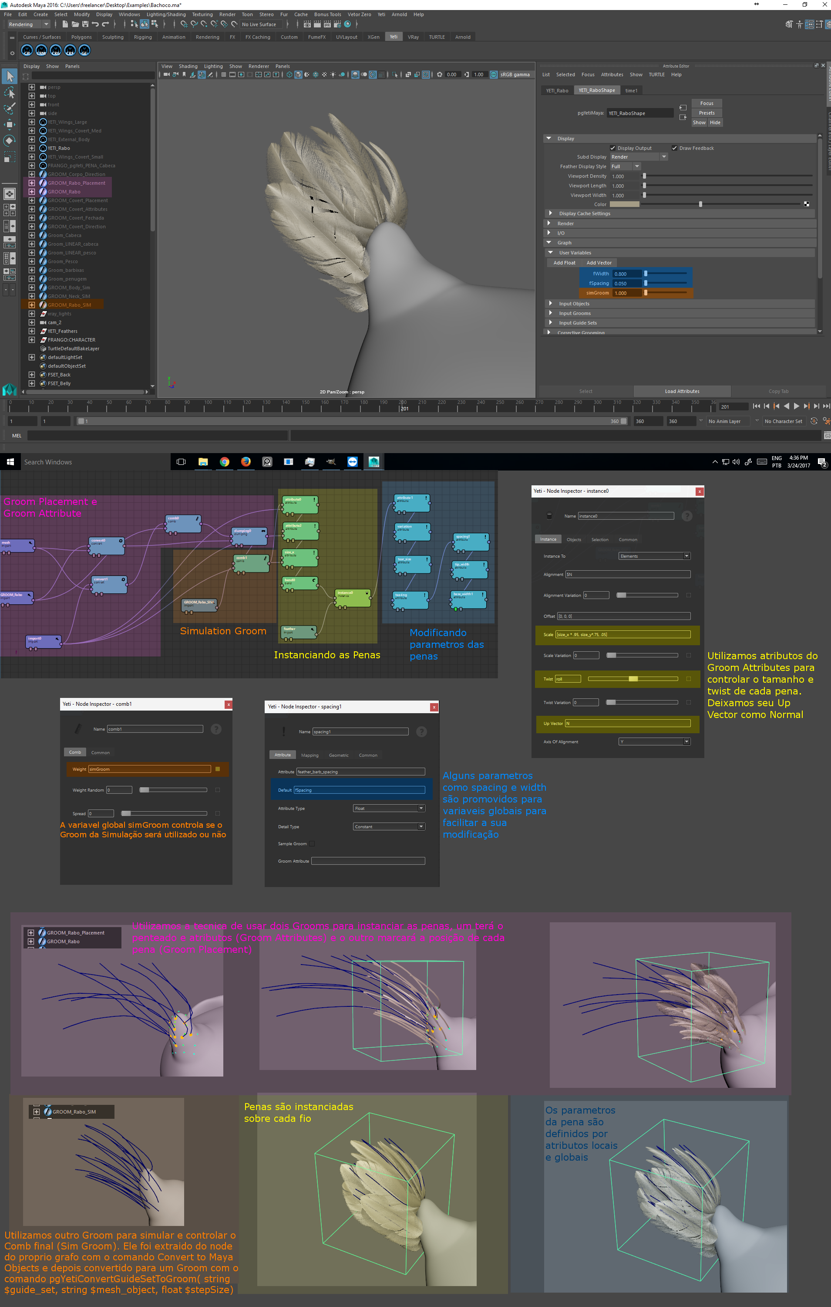Open Chrome from the Windows taskbar

(224, 462)
